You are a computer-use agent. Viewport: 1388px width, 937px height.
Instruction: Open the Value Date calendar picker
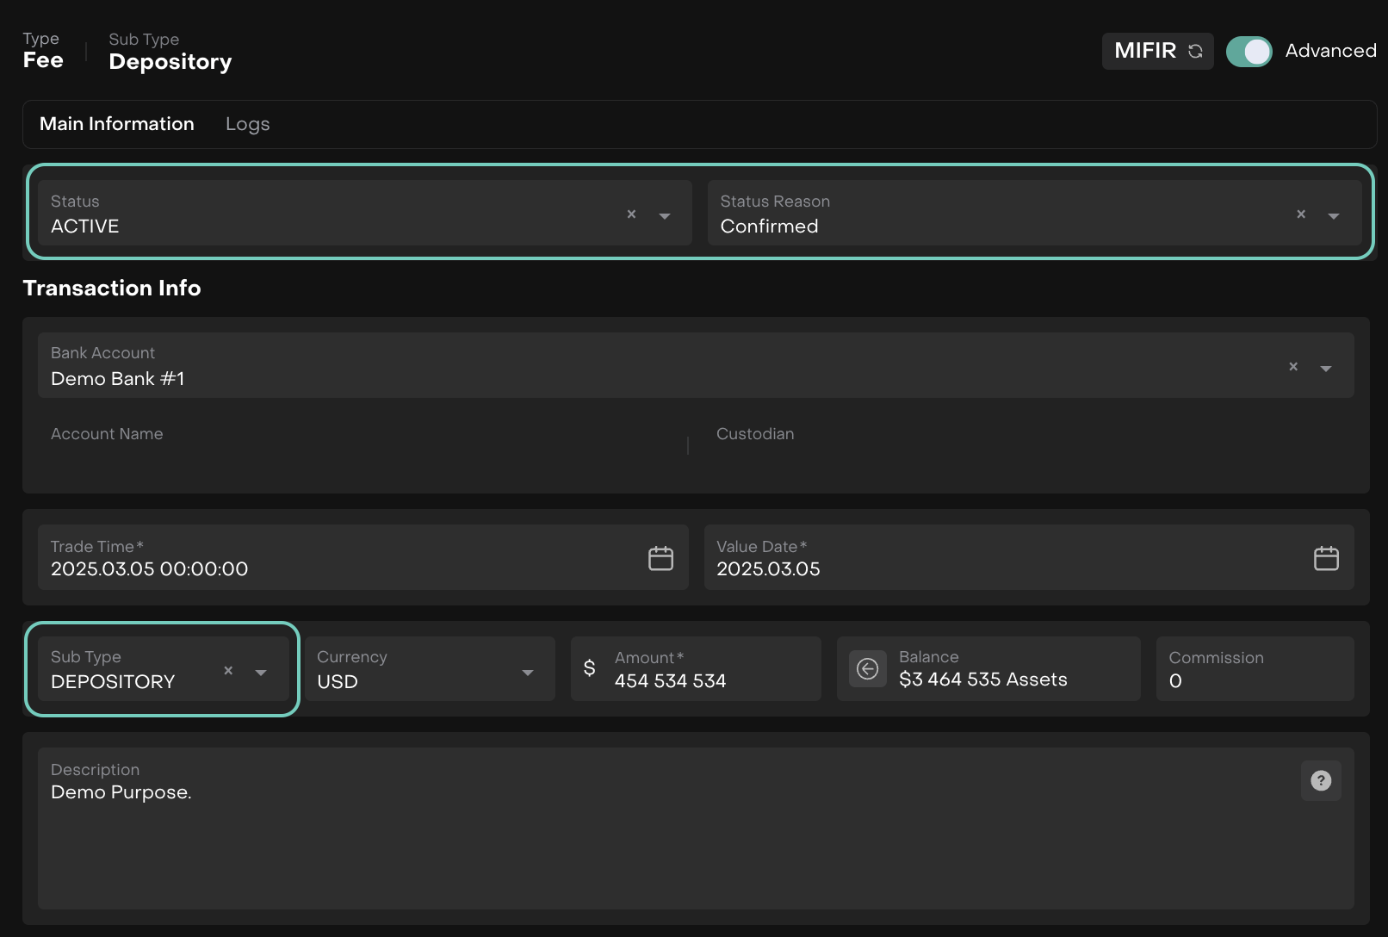1326,558
